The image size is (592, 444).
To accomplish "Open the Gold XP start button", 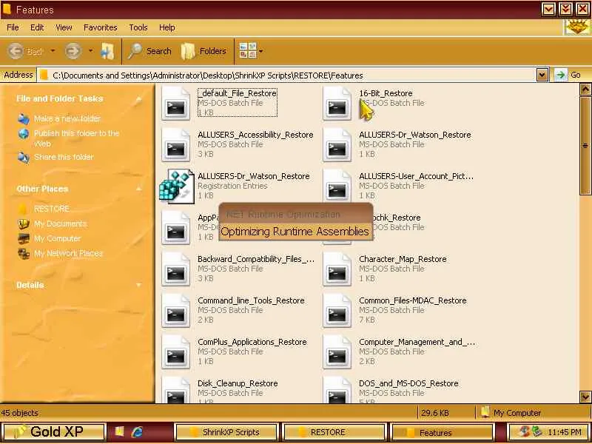I will 53,432.
